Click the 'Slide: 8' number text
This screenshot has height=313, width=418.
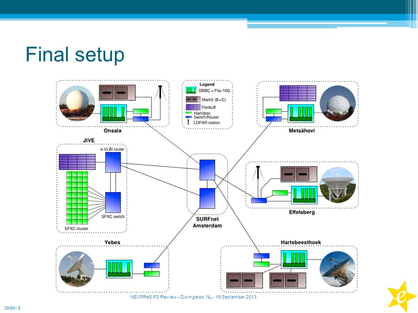pos(12,308)
